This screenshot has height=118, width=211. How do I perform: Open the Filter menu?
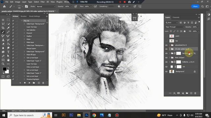[x=43, y=2]
